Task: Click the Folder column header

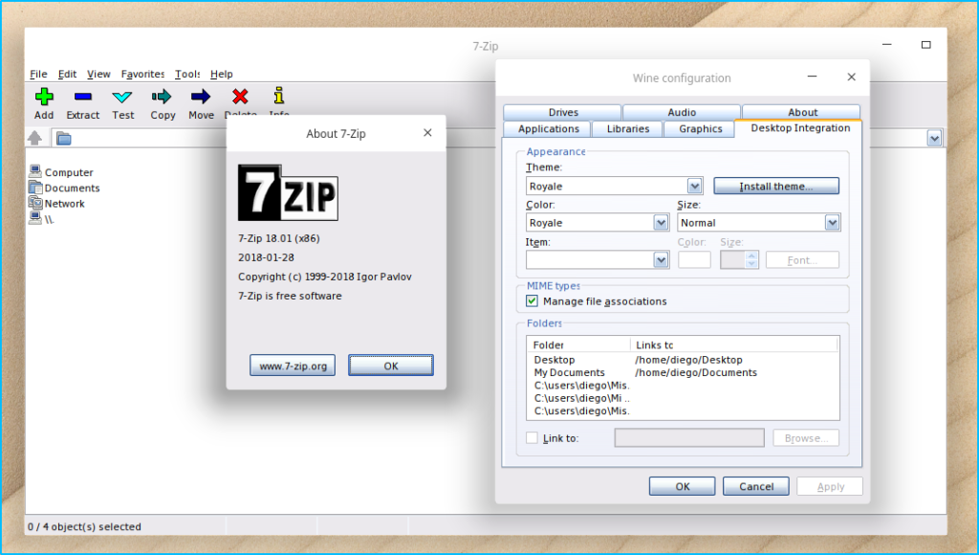Action: pos(578,345)
